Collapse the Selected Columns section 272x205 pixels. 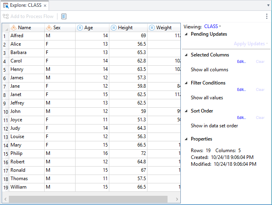tap(186, 55)
